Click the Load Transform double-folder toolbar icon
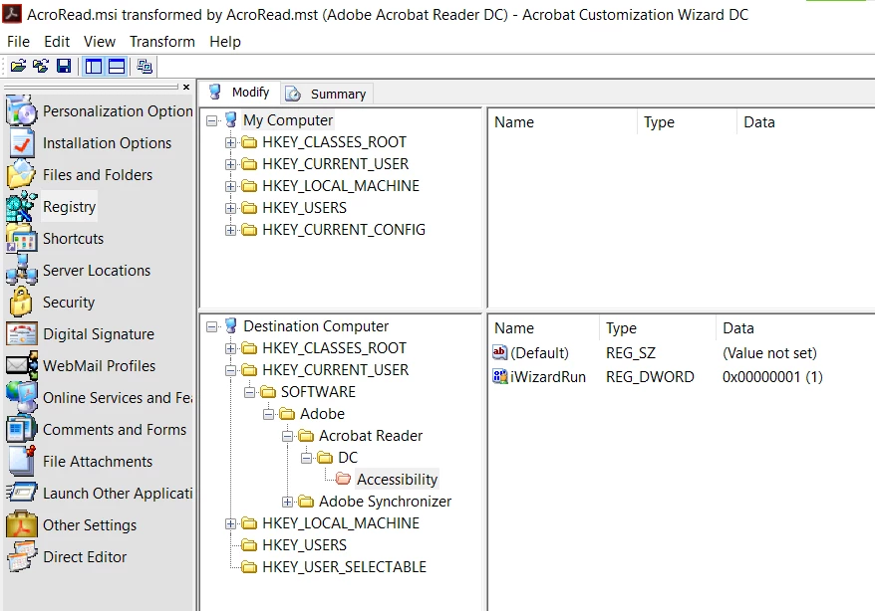 (41, 67)
